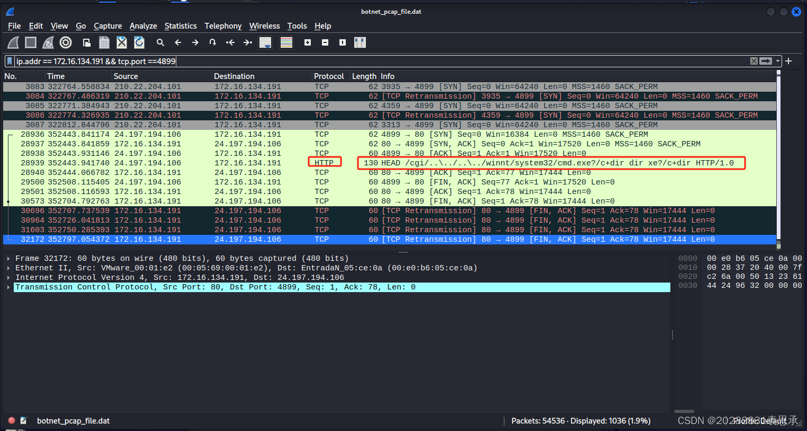The image size is (807, 431).
Task: Go forward in packet history
Action: pyautogui.click(x=195, y=42)
